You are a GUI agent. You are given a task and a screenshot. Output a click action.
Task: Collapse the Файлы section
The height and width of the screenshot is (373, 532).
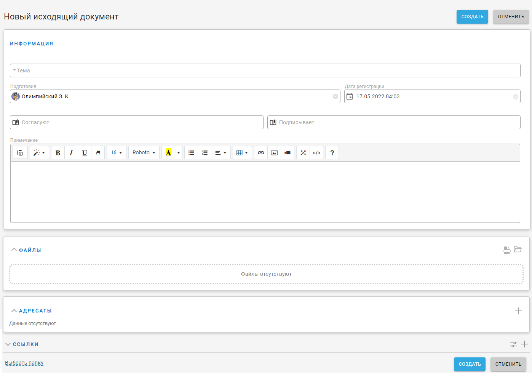click(14, 250)
